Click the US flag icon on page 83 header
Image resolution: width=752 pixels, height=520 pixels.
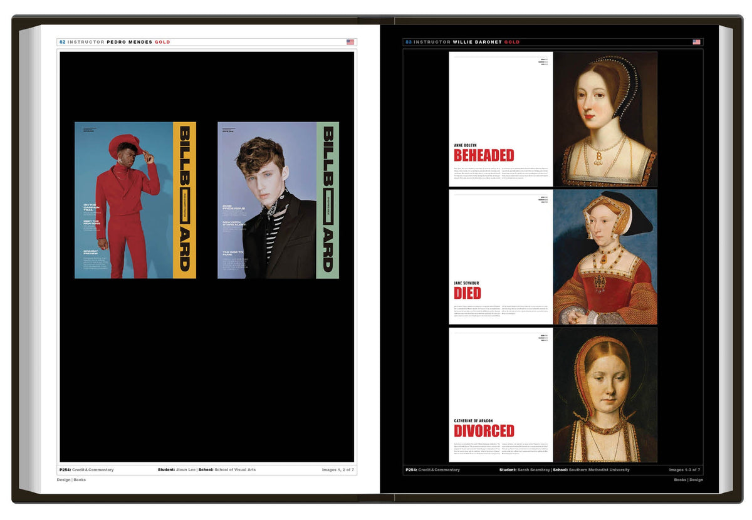(696, 42)
